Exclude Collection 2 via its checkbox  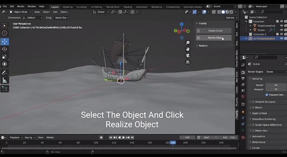[x=277, y=34]
